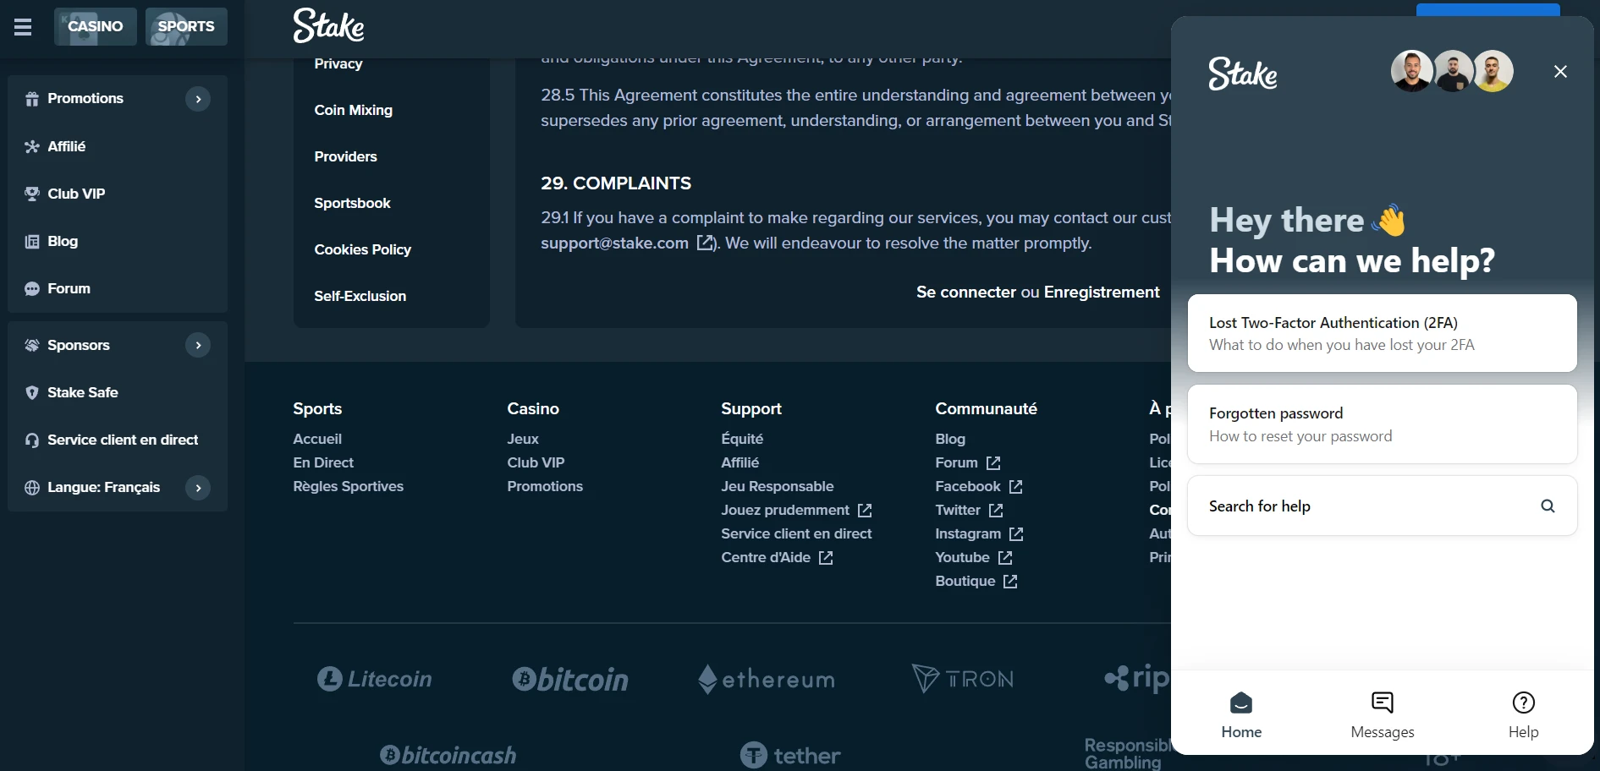Click the ethereum logo
The height and width of the screenshot is (771, 1600).
point(767,679)
